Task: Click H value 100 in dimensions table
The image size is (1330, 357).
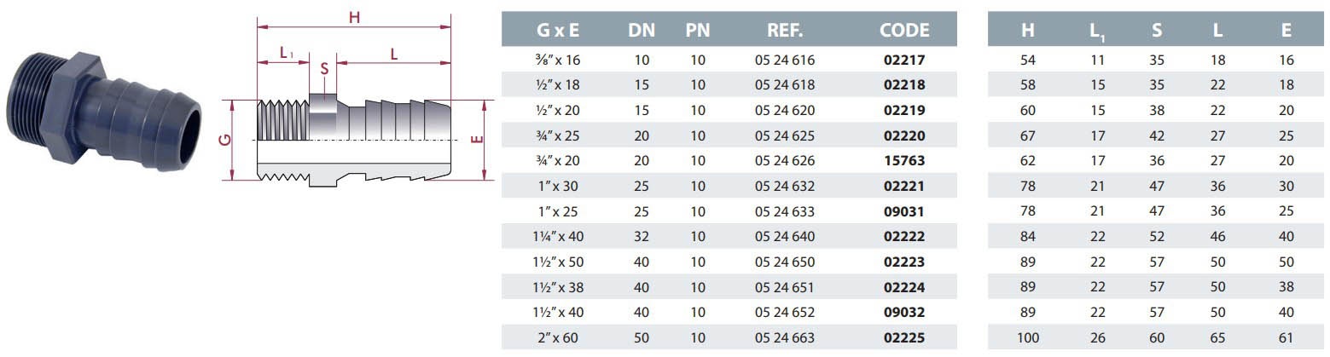Action: [1028, 337]
